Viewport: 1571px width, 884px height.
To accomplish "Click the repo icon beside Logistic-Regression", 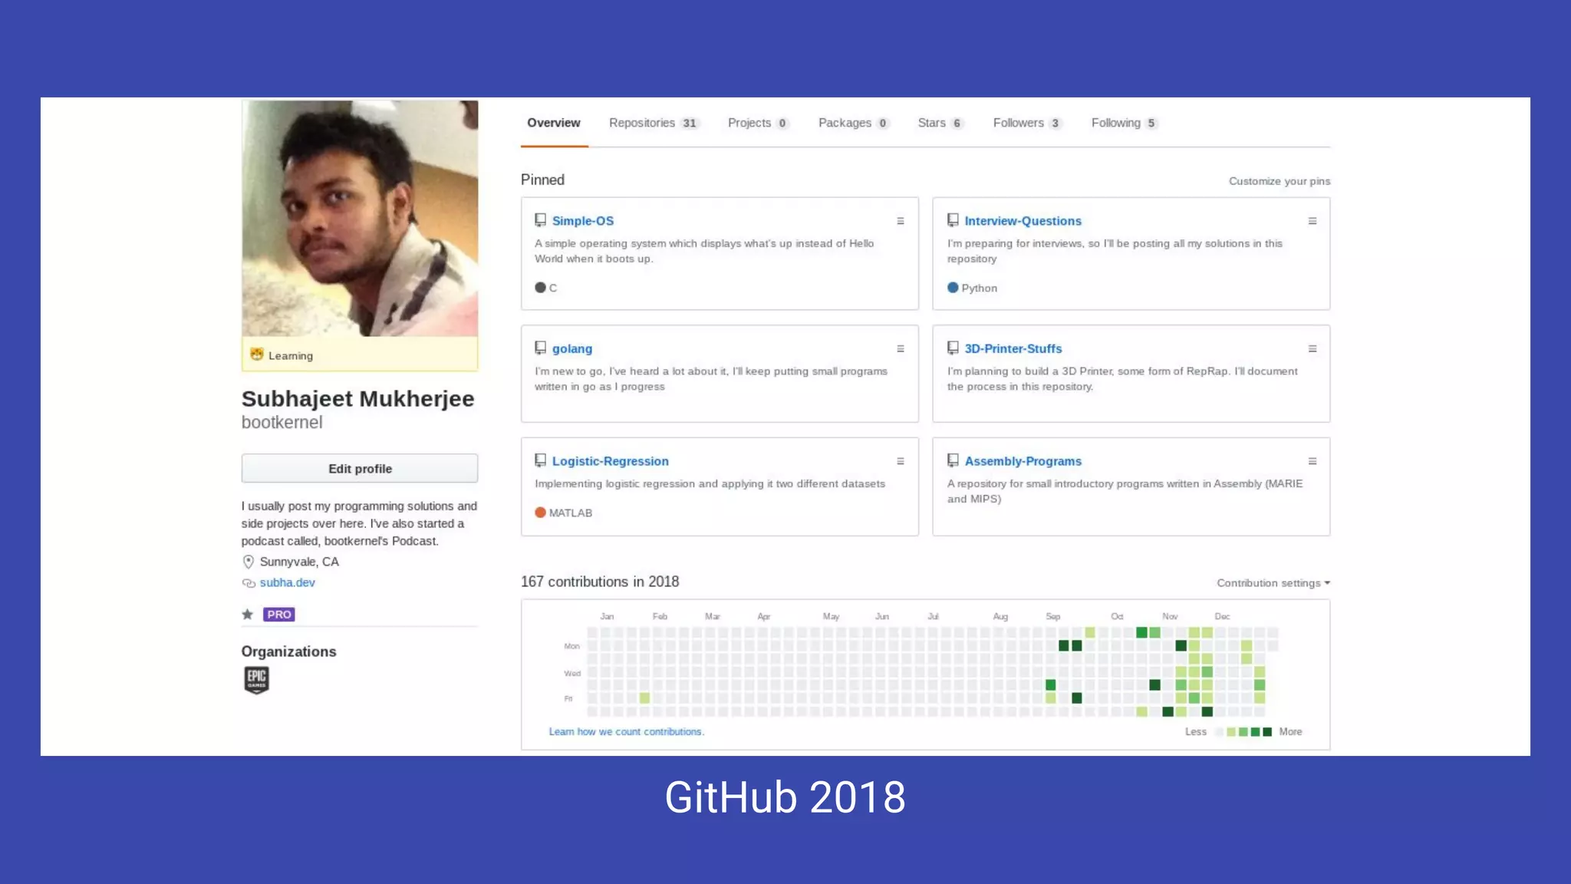I will click(x=540, y=460).
